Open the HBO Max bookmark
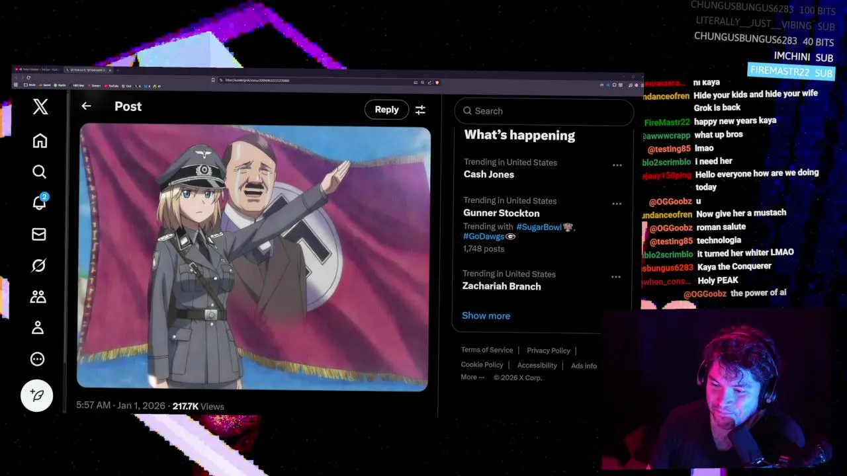The height and width of the screenshot is (476, 847). coord(77,85)
